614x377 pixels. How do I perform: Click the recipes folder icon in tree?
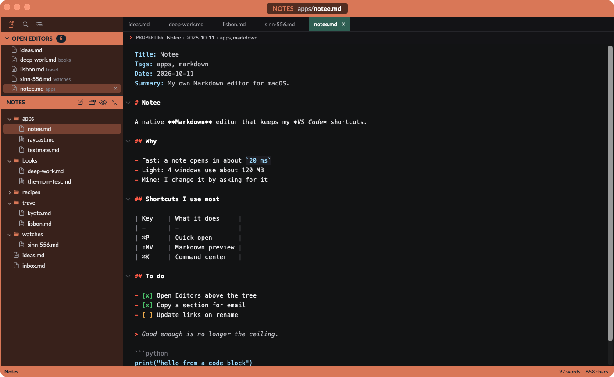(17, 192)
